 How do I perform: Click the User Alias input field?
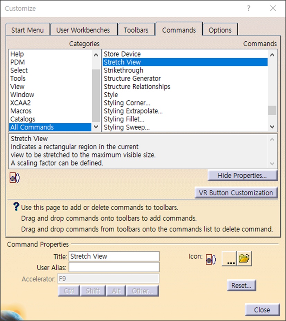point(114,267)
